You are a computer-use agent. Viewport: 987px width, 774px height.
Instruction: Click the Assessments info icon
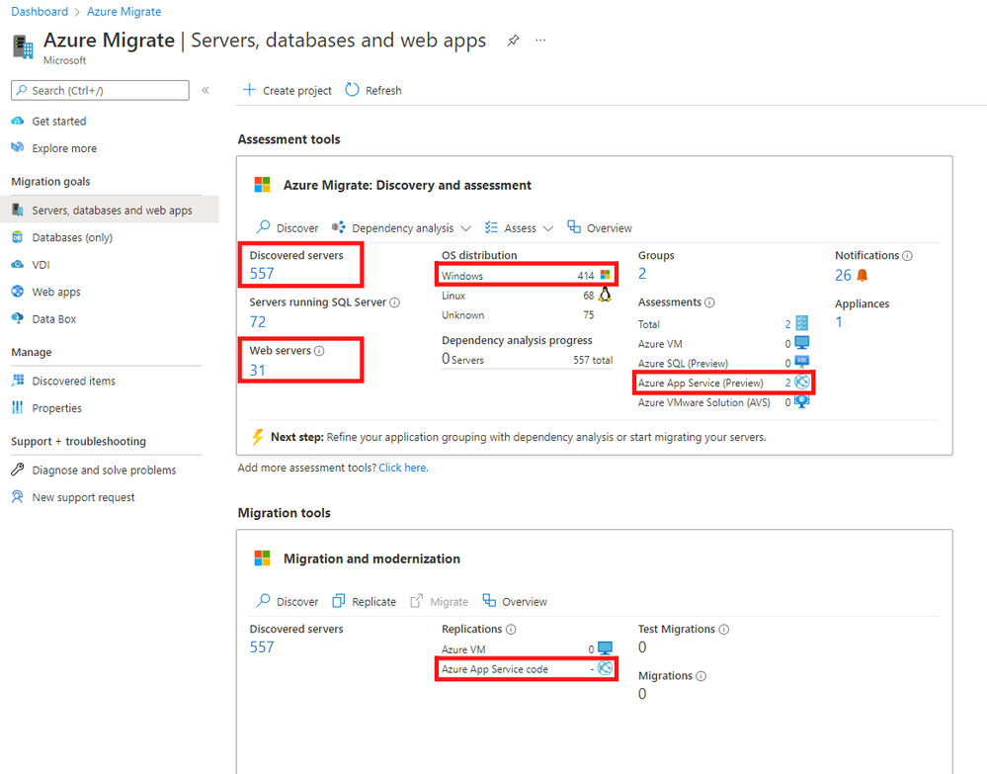709,302
